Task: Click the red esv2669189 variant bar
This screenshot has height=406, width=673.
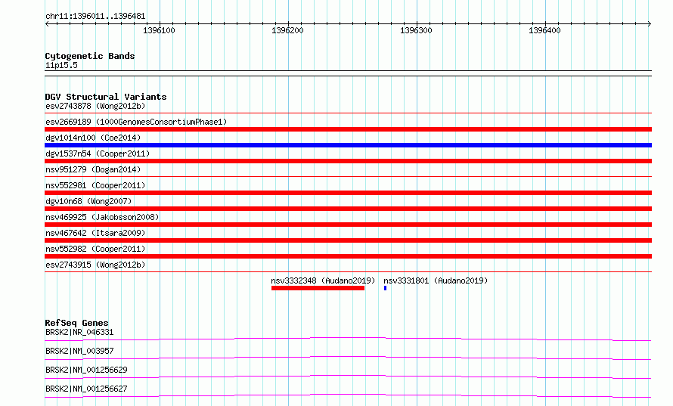Action: [348, 129]
